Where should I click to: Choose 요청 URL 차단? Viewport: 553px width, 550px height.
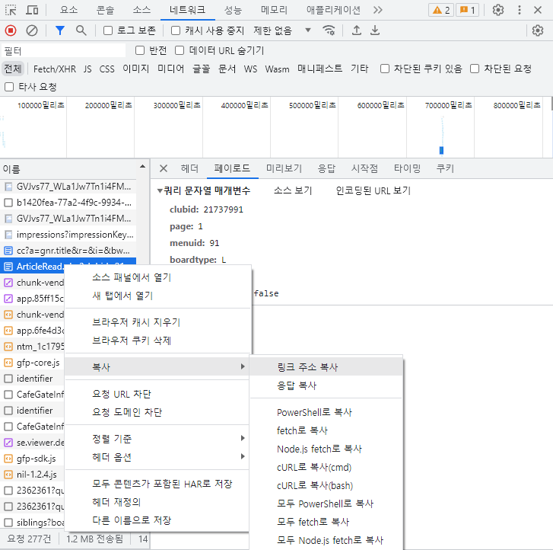(x=157, y=394)
